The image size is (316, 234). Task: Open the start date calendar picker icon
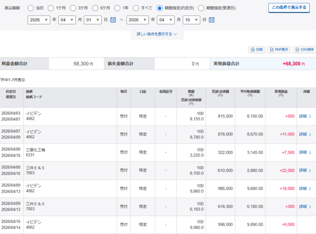pyautogui.click(x=113, y=20)
